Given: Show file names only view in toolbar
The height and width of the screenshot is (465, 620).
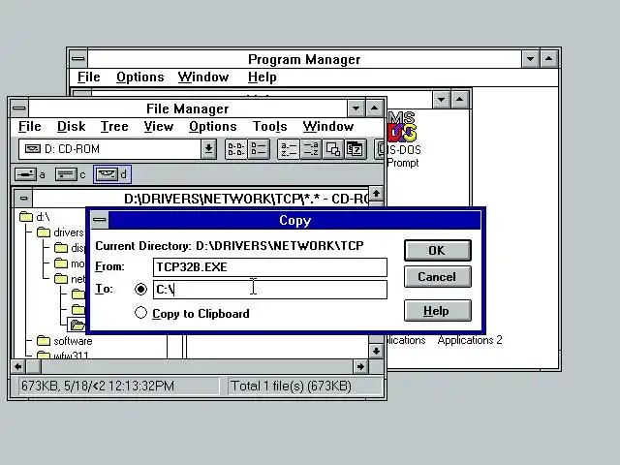Looking at the screenshot, I should pyautogui.click(x=236, y=149).
